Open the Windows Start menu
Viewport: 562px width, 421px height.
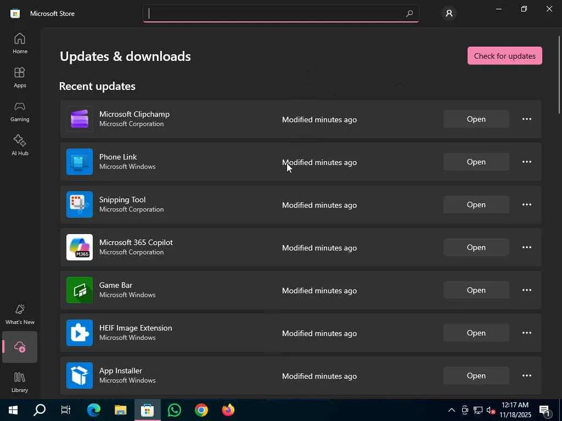click(13, 410)
